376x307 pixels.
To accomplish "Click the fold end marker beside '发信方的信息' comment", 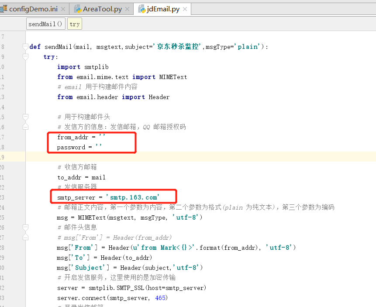I will 25,127.
